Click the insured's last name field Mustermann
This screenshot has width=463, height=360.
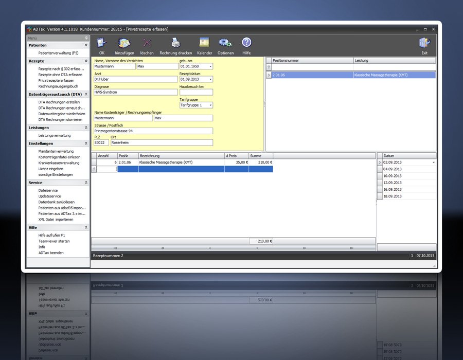[115, 66]
